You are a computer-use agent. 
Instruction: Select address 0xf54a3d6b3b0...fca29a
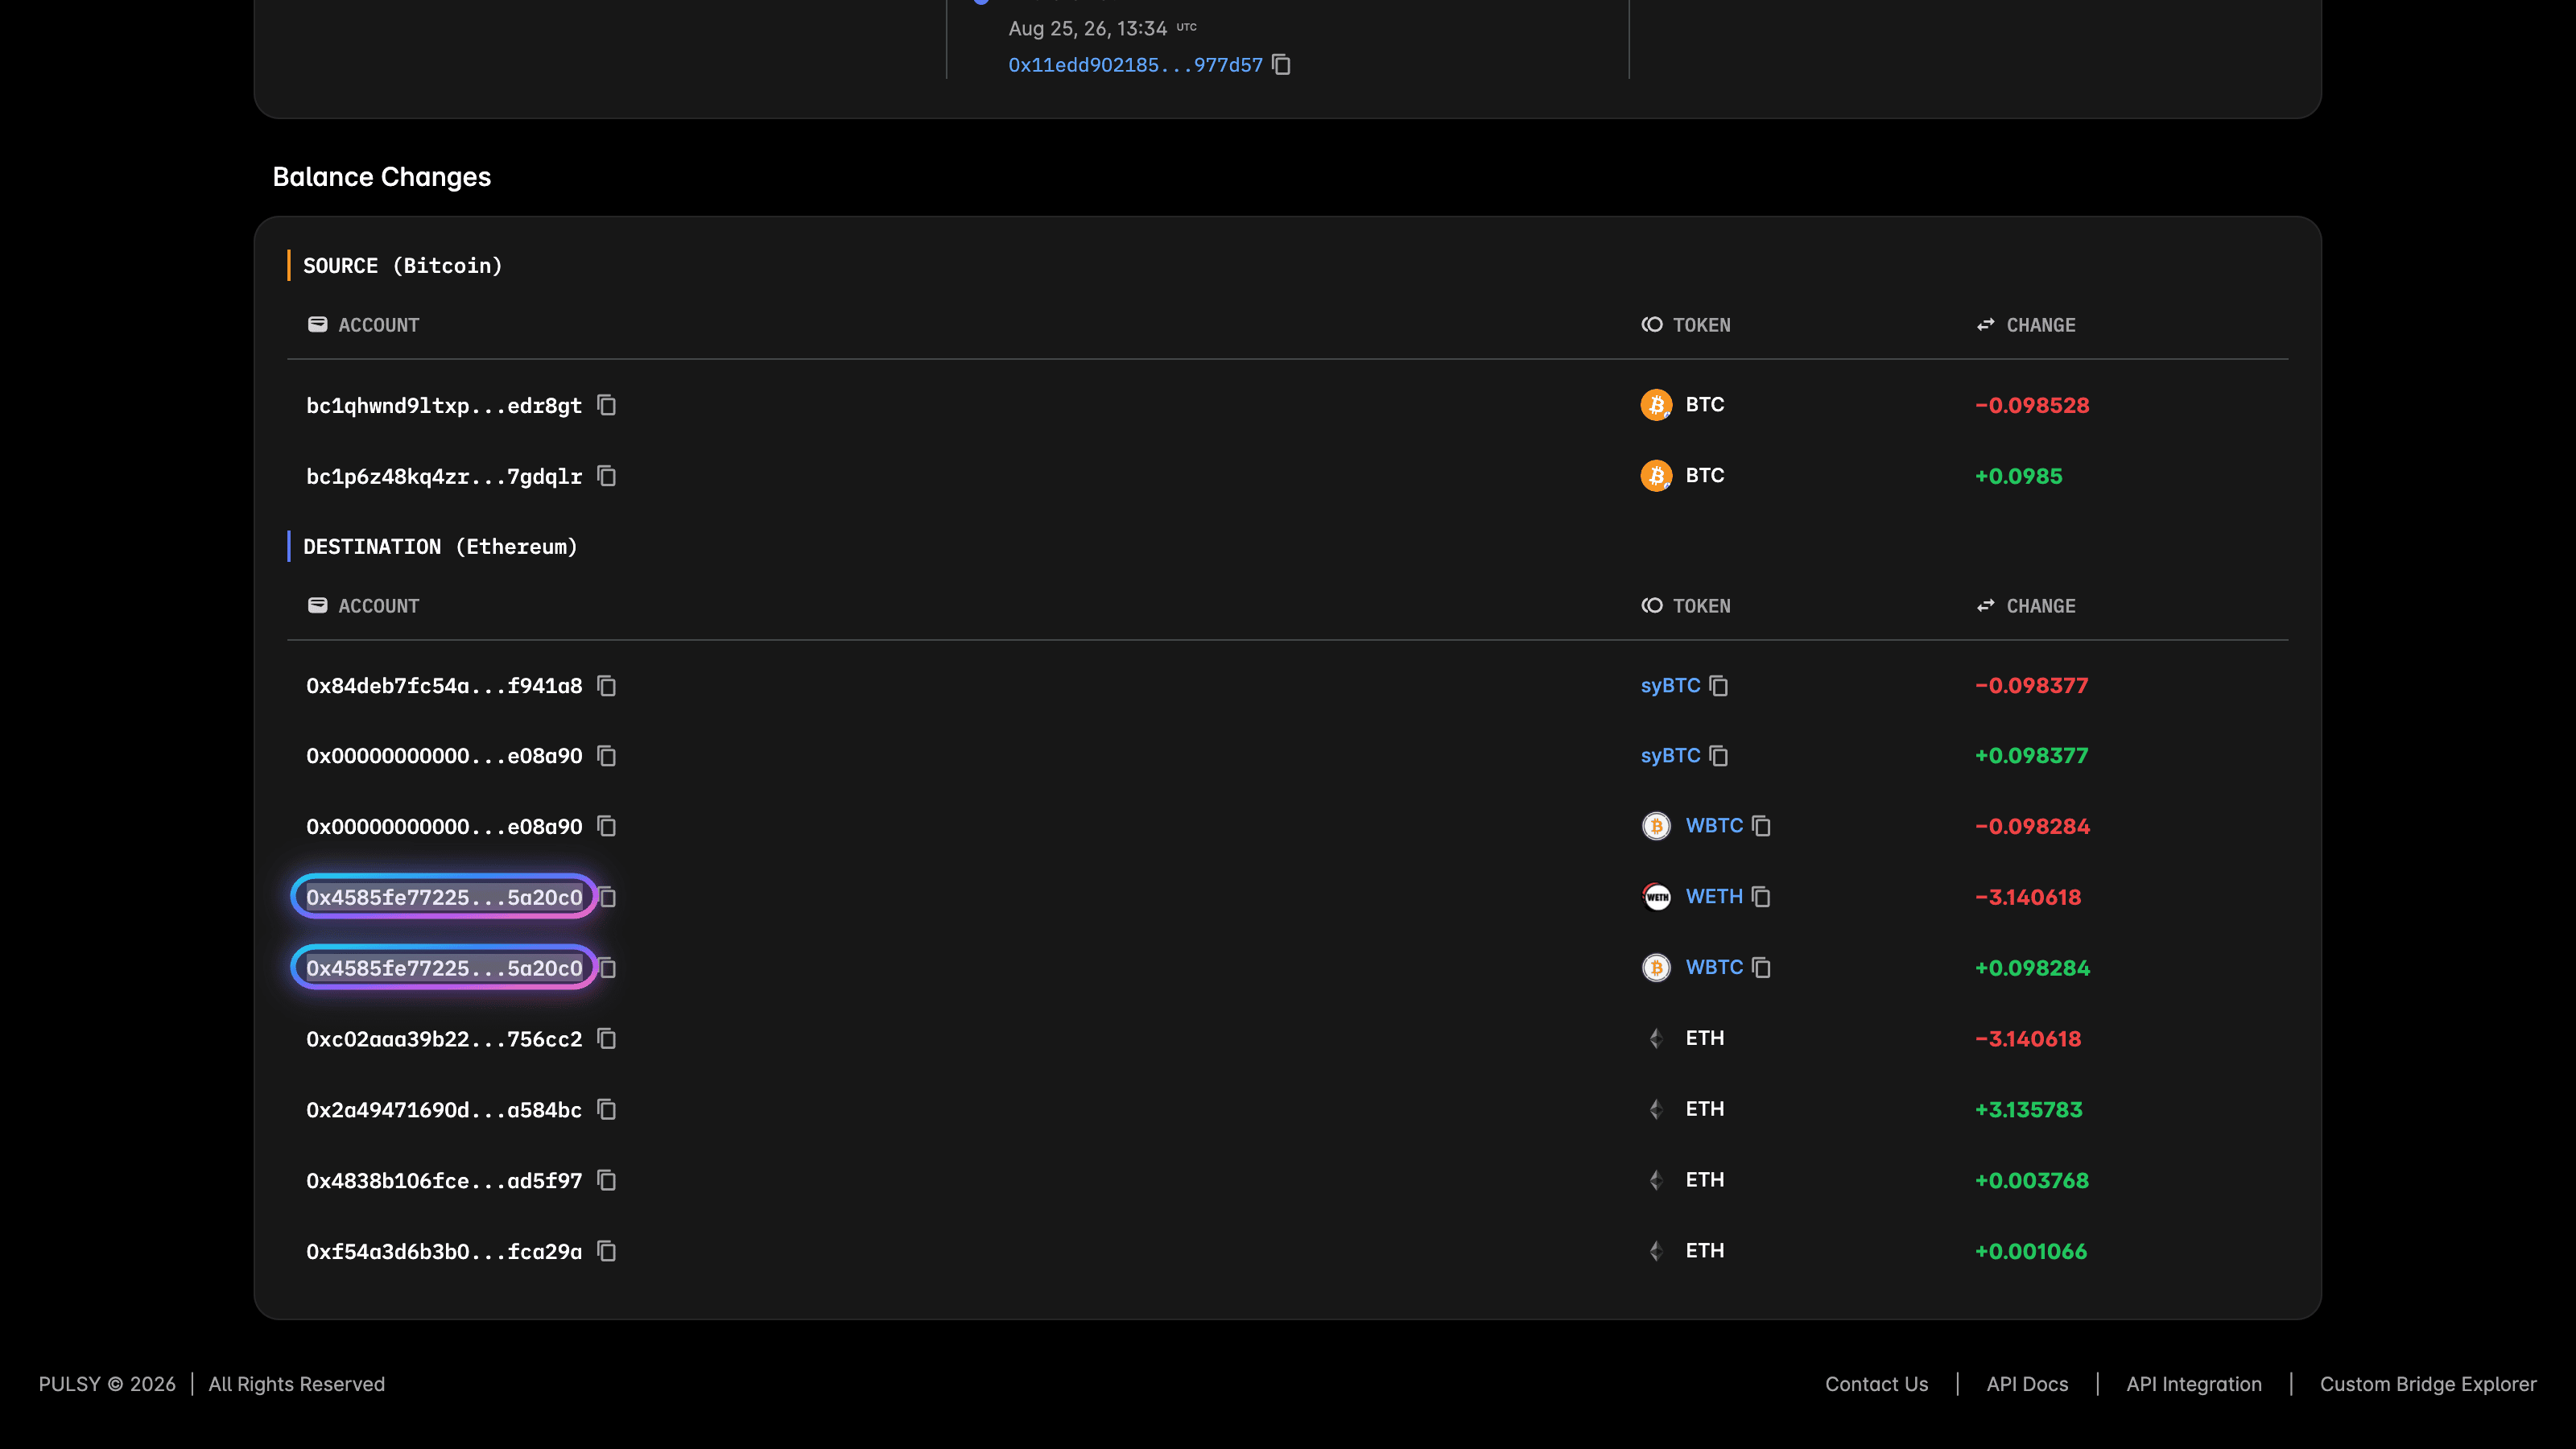444,1251
